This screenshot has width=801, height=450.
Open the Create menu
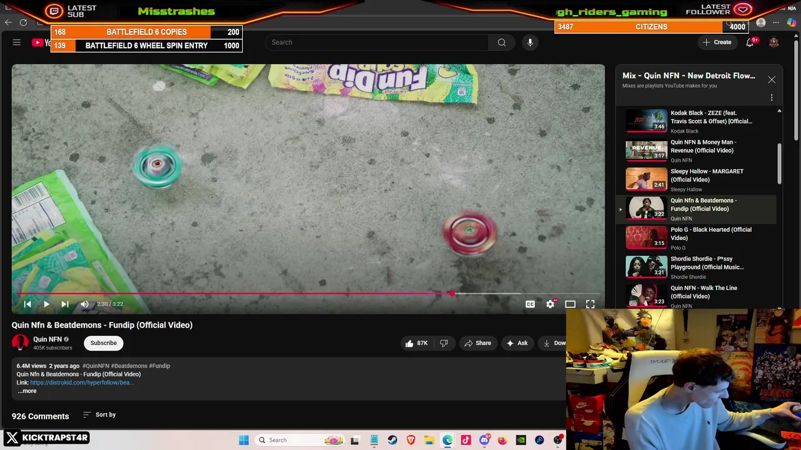[717, 42]
